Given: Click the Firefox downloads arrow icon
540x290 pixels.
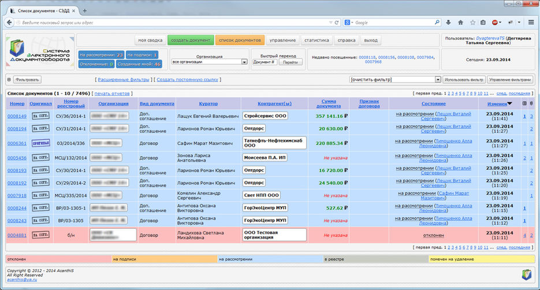Looking at the screenshot, I should click(448, 23).
